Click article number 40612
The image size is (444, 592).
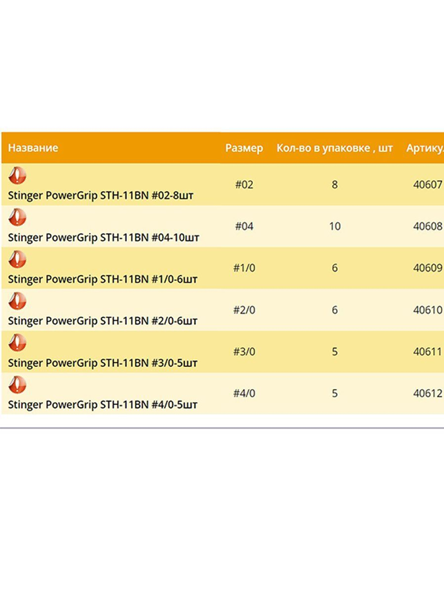pos(428,393)
